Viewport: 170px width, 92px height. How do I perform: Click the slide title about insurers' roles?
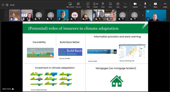point(73,28)
